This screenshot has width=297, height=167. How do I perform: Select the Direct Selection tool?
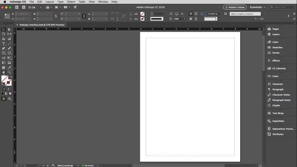coord(9,29)
